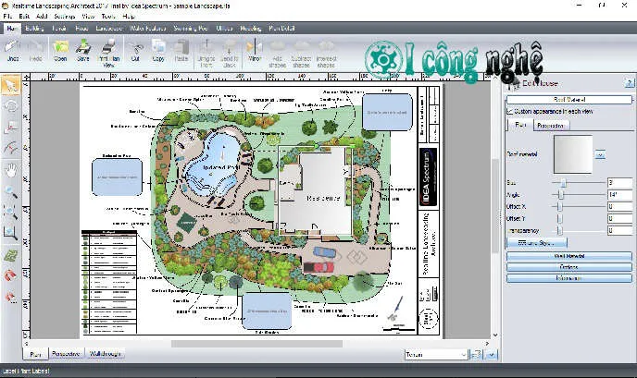The height and width of the screenshot is (378, 637).
Task: Click the blue arrow button beside Terrain dropdown
Action: (491, 355)
